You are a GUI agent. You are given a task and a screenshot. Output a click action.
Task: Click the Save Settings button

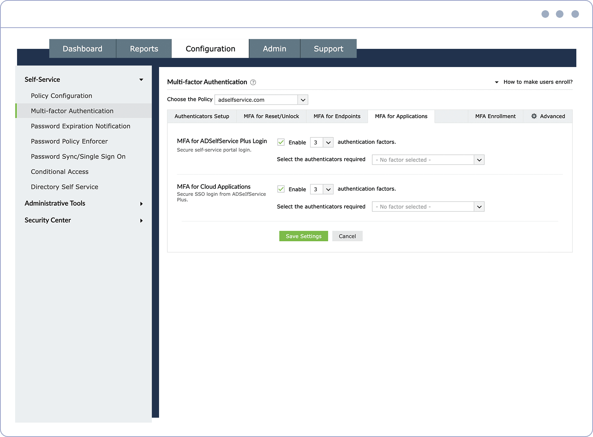point(304,236)
